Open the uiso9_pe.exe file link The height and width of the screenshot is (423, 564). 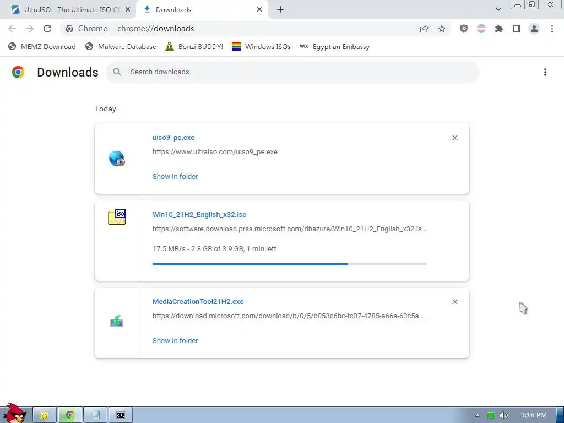[x=173, y=137]
